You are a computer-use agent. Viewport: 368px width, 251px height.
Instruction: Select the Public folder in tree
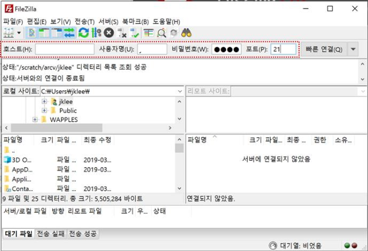68,110
